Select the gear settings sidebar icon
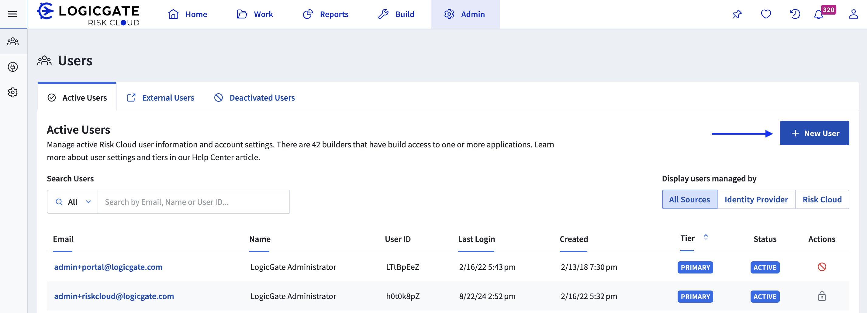The height and width of the screenshot is (313, 867). (x=13, y=93)
